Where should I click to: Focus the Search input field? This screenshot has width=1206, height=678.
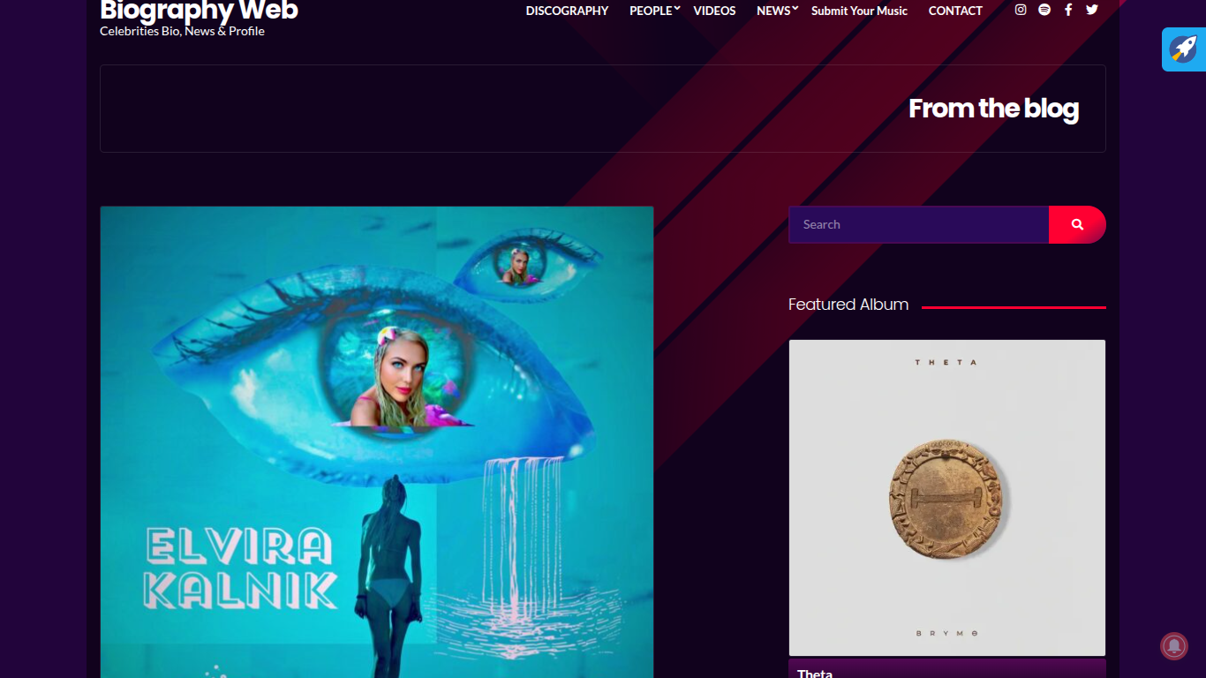[918, 224]
